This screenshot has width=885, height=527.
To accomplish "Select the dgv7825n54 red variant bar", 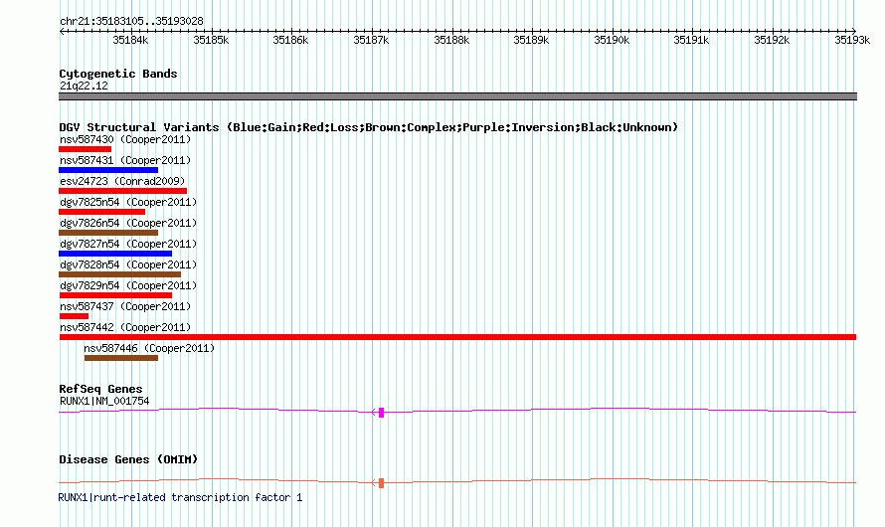I will pyautogui.click(x=102, y=212).
